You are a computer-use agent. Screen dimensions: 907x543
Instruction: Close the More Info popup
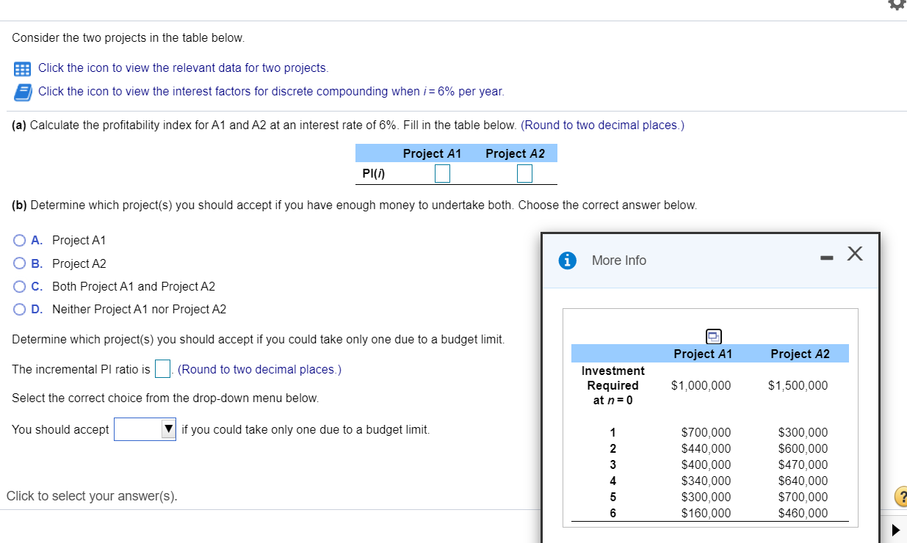854,254
